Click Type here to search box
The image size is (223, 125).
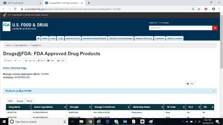point(38,122)
